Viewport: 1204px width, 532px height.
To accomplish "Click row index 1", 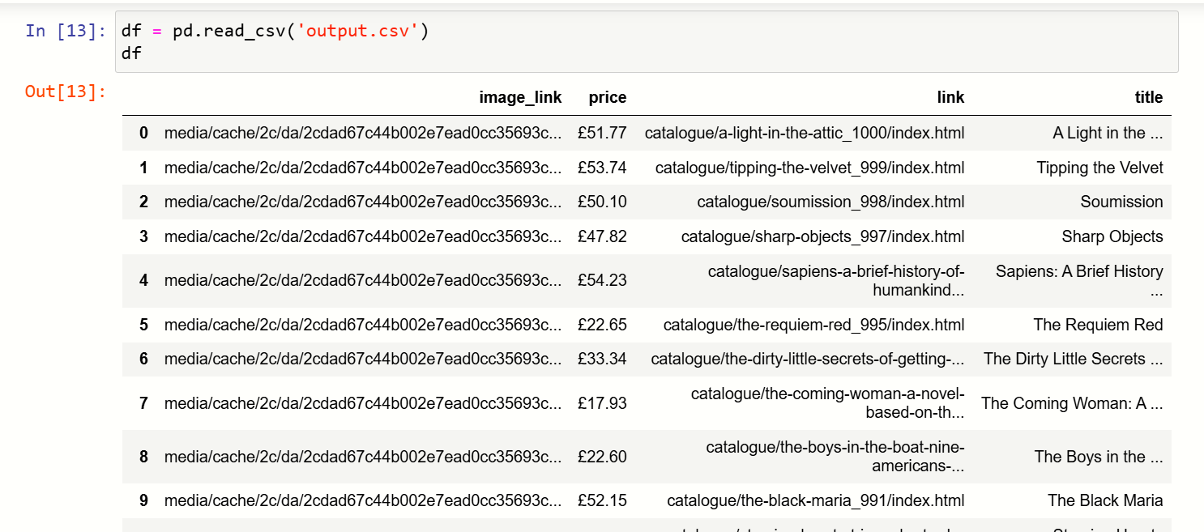I will point(143,168).
